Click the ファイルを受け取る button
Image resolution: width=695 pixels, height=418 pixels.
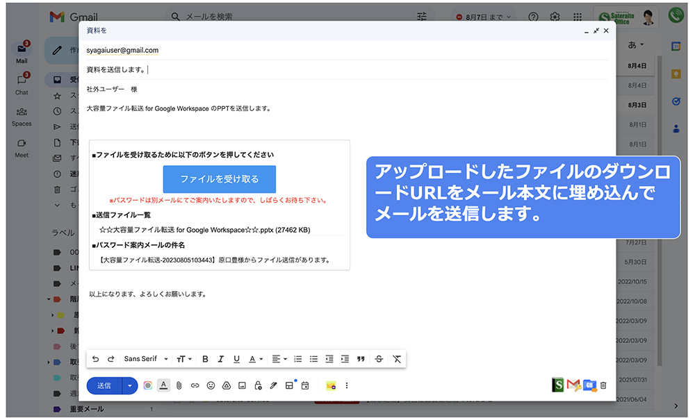tap(220, 179)
